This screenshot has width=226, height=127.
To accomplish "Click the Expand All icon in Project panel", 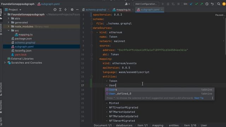I will point(60,10).
